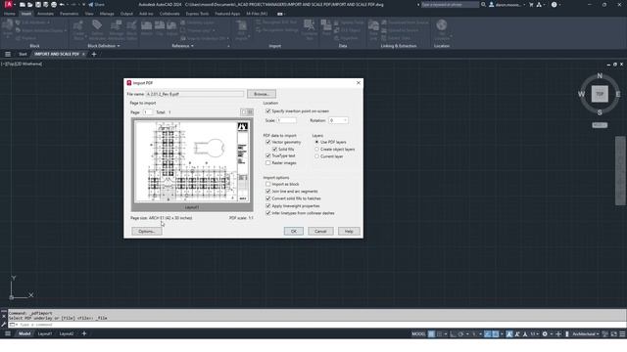Toggle Solid fills checkbox
Screen dimensions: 627x352
tap(274, 149)
